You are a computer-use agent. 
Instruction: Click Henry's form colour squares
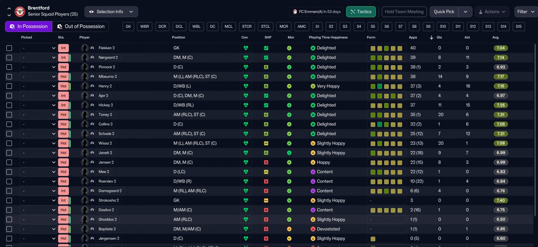pyautogui.click(x=386, y=86)
